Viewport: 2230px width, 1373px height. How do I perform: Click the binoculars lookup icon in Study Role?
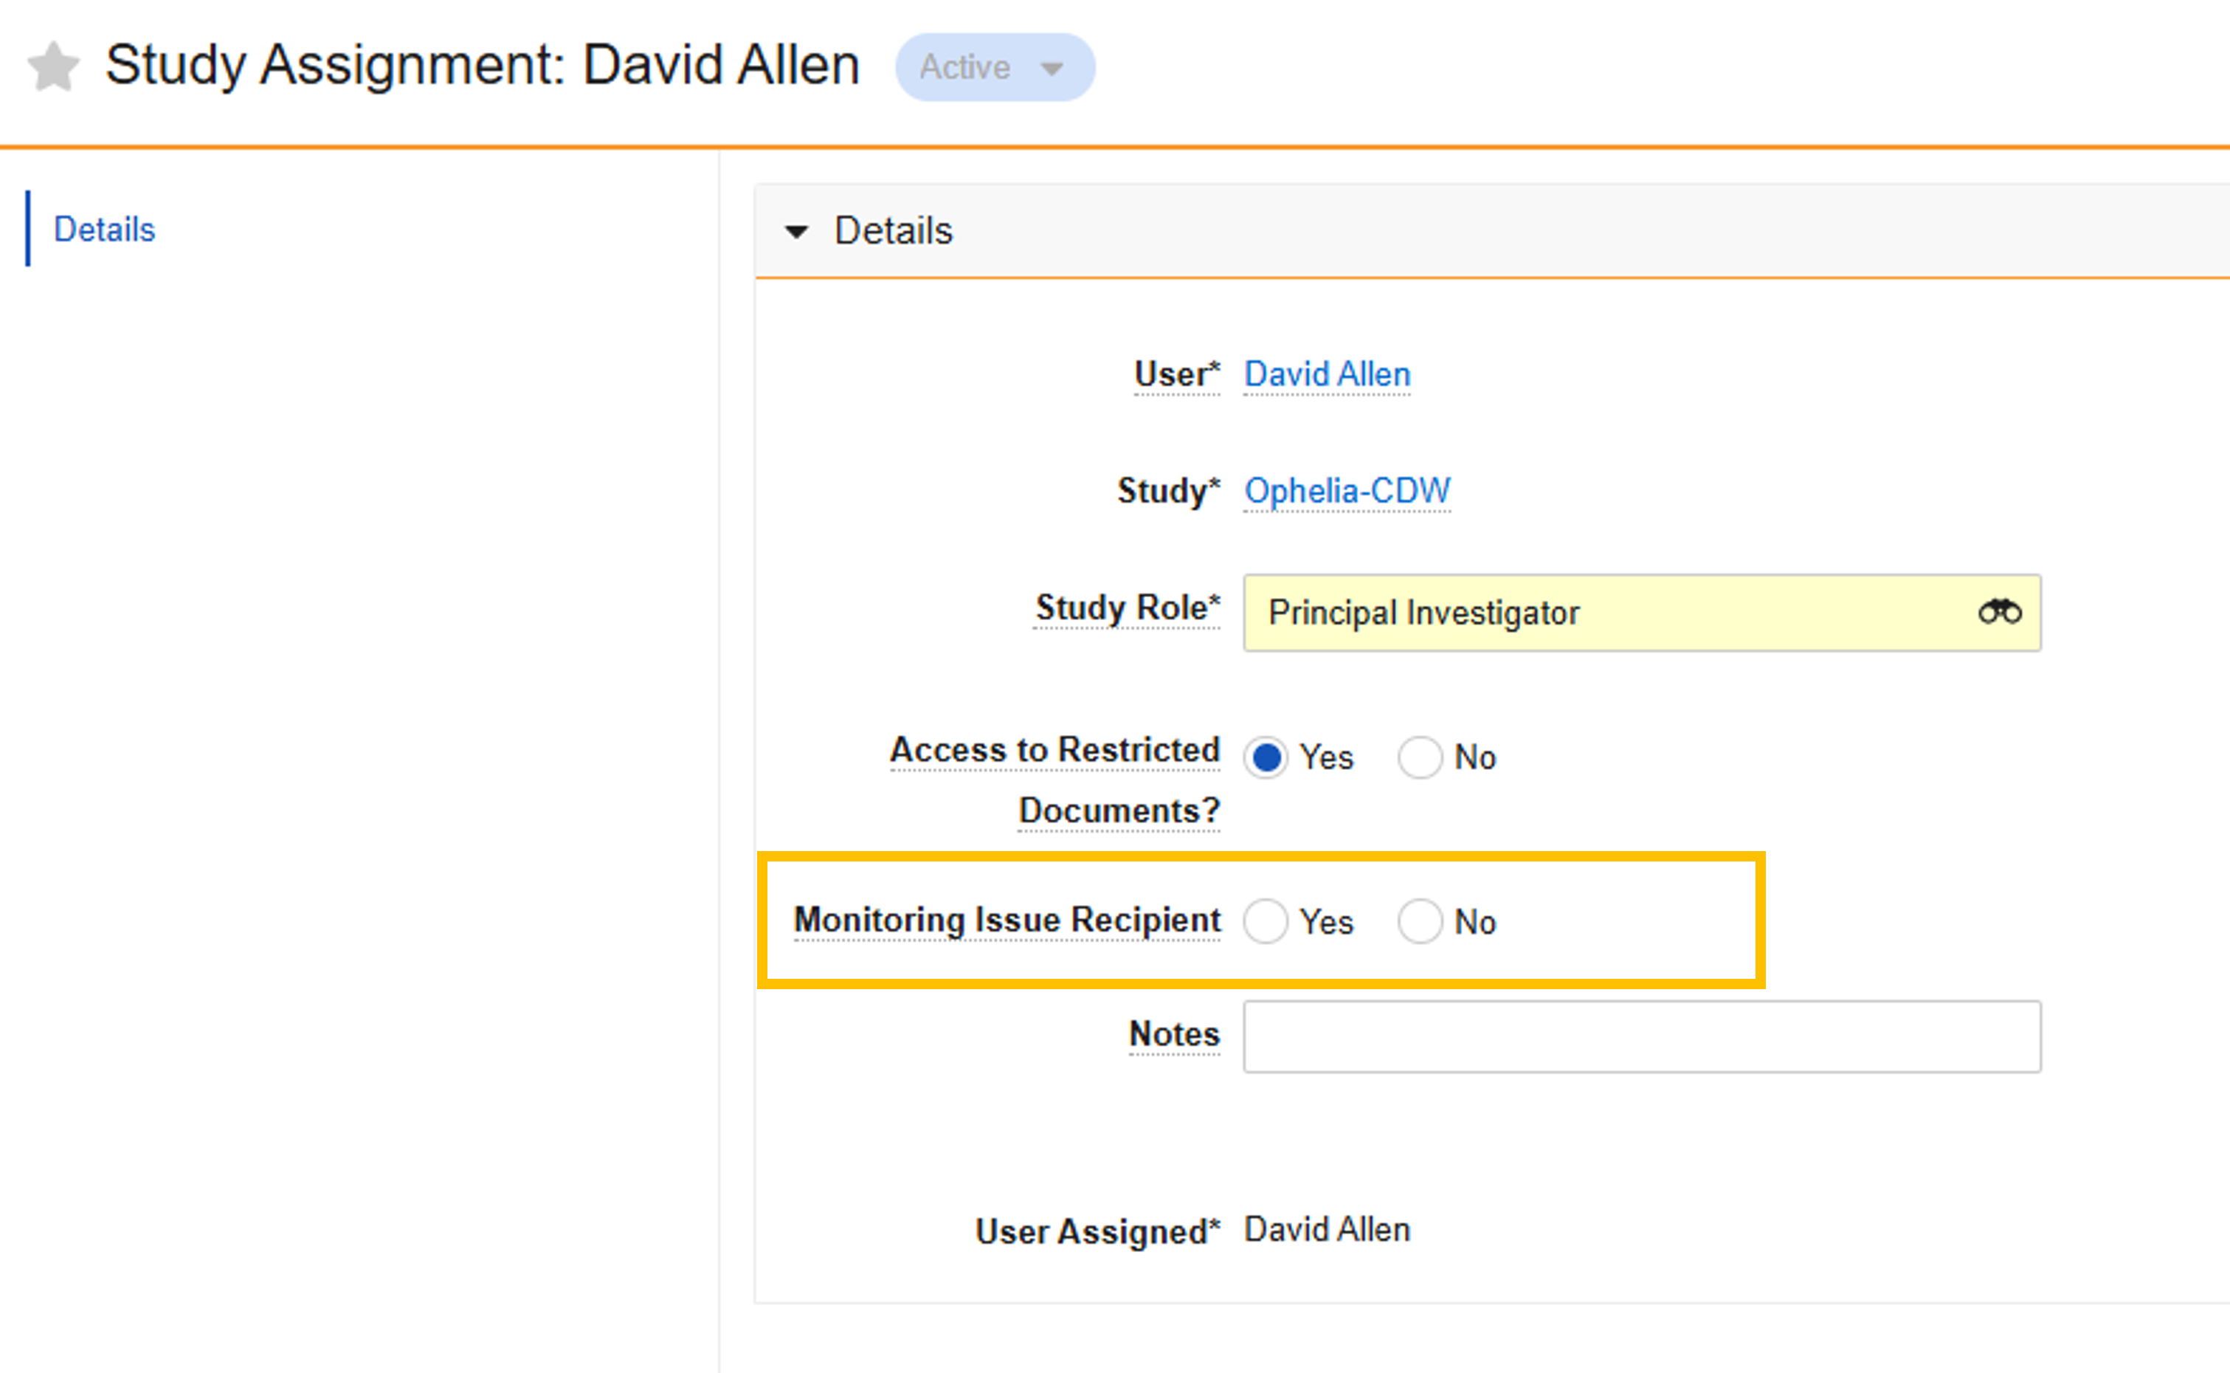2000,613
